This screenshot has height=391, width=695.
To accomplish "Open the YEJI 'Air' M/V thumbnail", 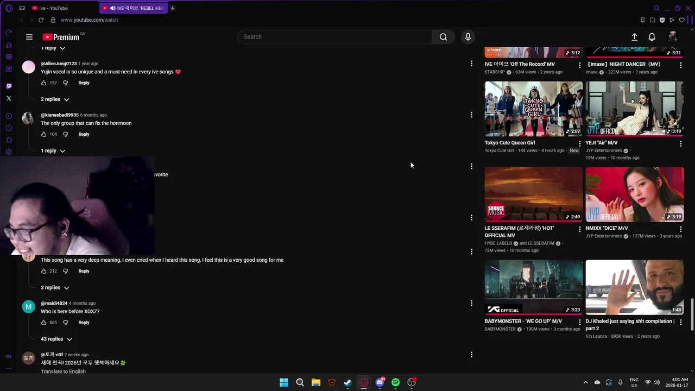I will 634,109.
